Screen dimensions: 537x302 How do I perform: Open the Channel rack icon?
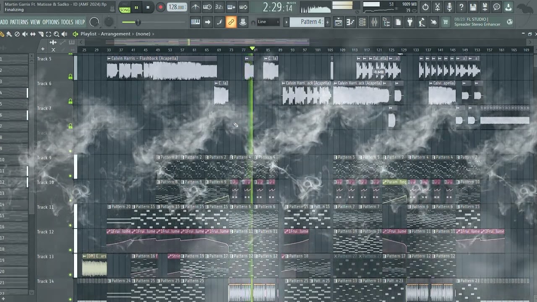pyautogui.click(x=362, y=22)
